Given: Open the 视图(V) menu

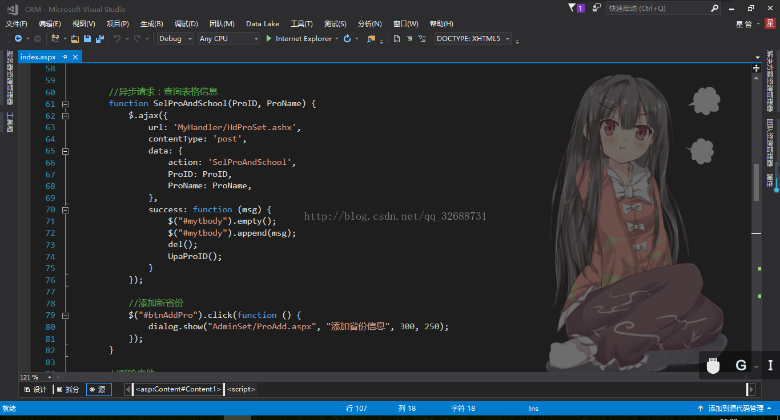Looking at the screenshot, I should (84, 24).
